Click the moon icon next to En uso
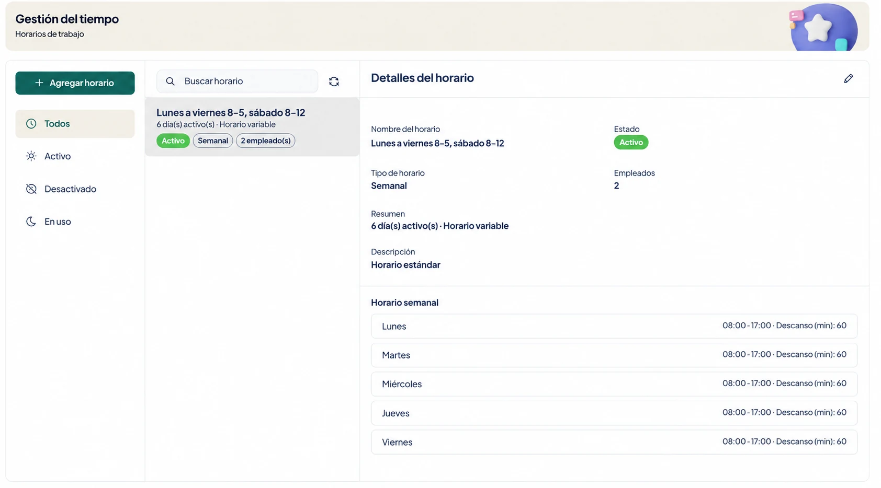881x488 pixels. pos(31,222)
